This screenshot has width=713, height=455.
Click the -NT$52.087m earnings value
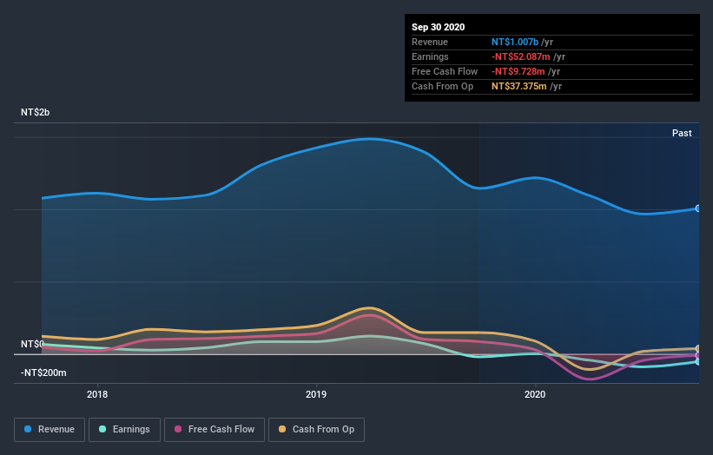click(521, 56)
